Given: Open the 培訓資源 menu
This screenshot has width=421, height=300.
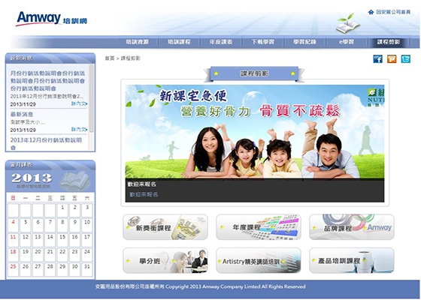Looking at the screenshot, I should (137, 42).
